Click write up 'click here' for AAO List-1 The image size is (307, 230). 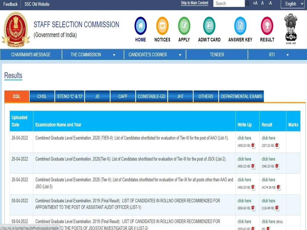point(244,138)
